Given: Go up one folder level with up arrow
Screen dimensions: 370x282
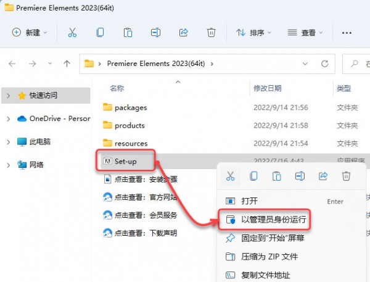Looking at the screenshot, I should (67, 64).
